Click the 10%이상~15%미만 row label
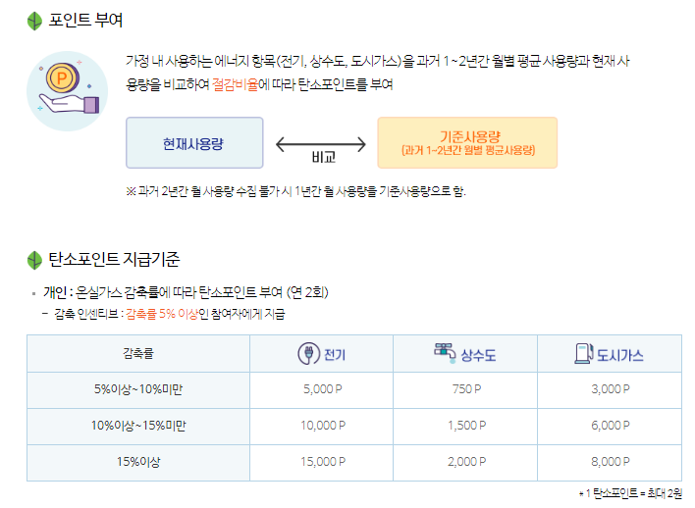 tap(138, 426)
